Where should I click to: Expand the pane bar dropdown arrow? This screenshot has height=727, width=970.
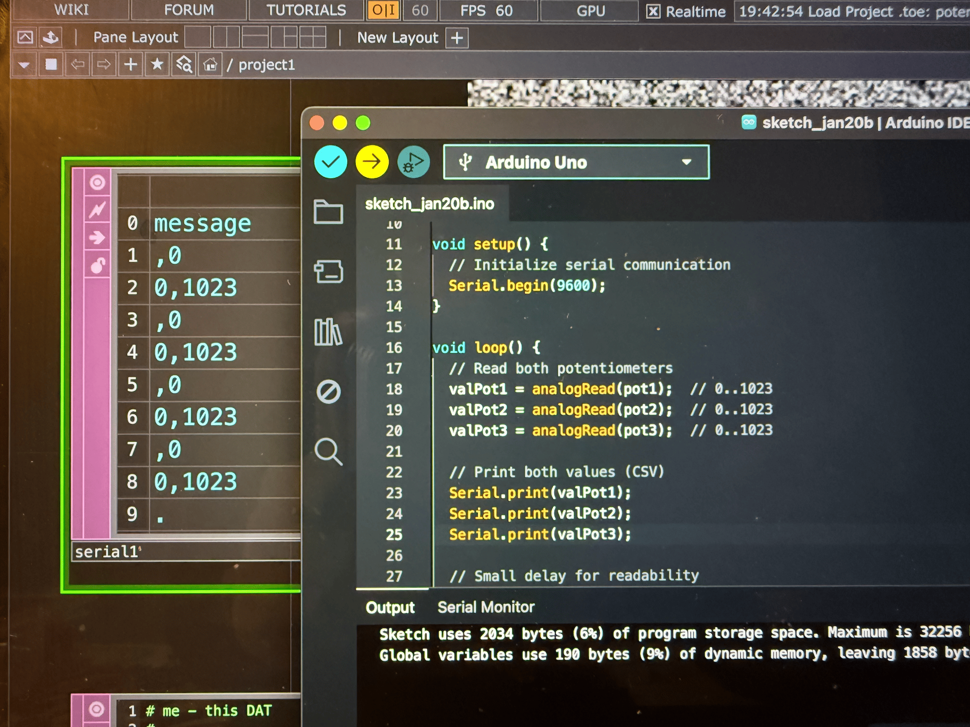pos(24,65)
